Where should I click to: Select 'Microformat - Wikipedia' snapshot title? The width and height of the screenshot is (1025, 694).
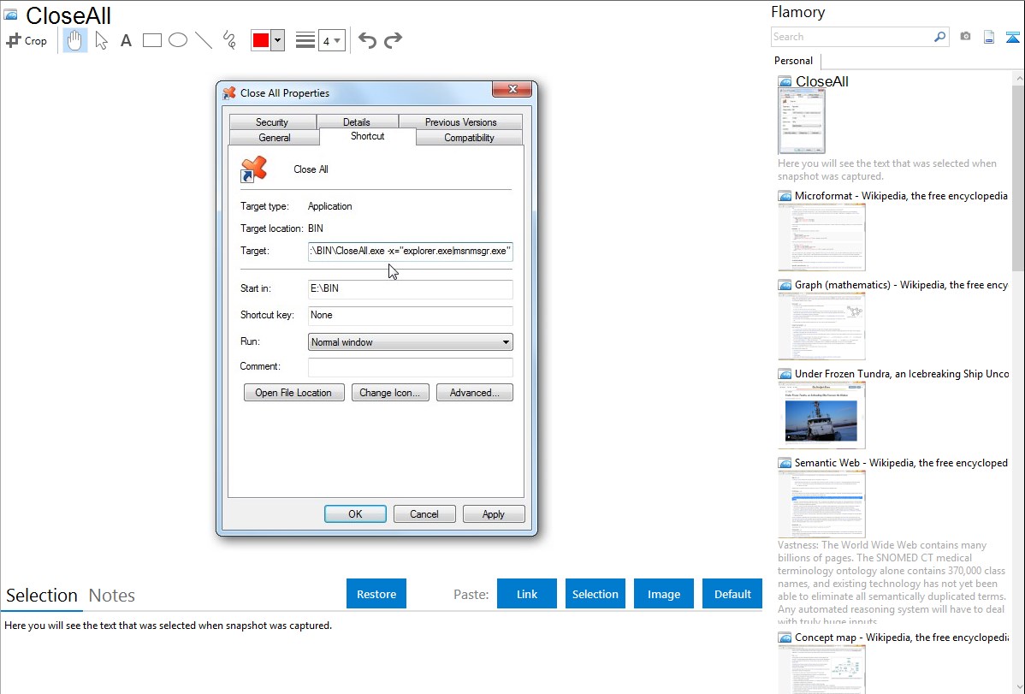(901, 196)
